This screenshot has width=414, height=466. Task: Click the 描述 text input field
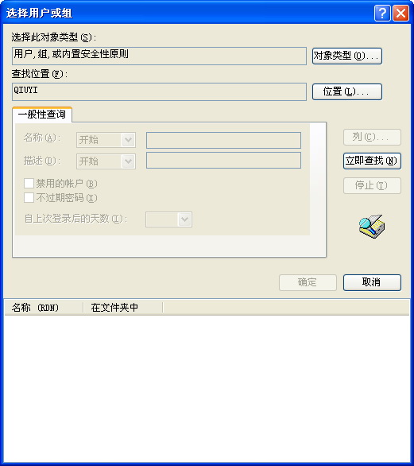[223, 161]
